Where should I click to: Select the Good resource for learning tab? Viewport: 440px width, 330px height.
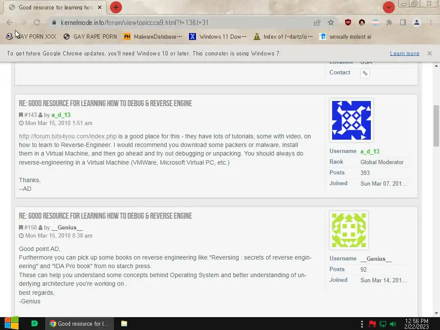pyautogui.click(x=55, y=8)
